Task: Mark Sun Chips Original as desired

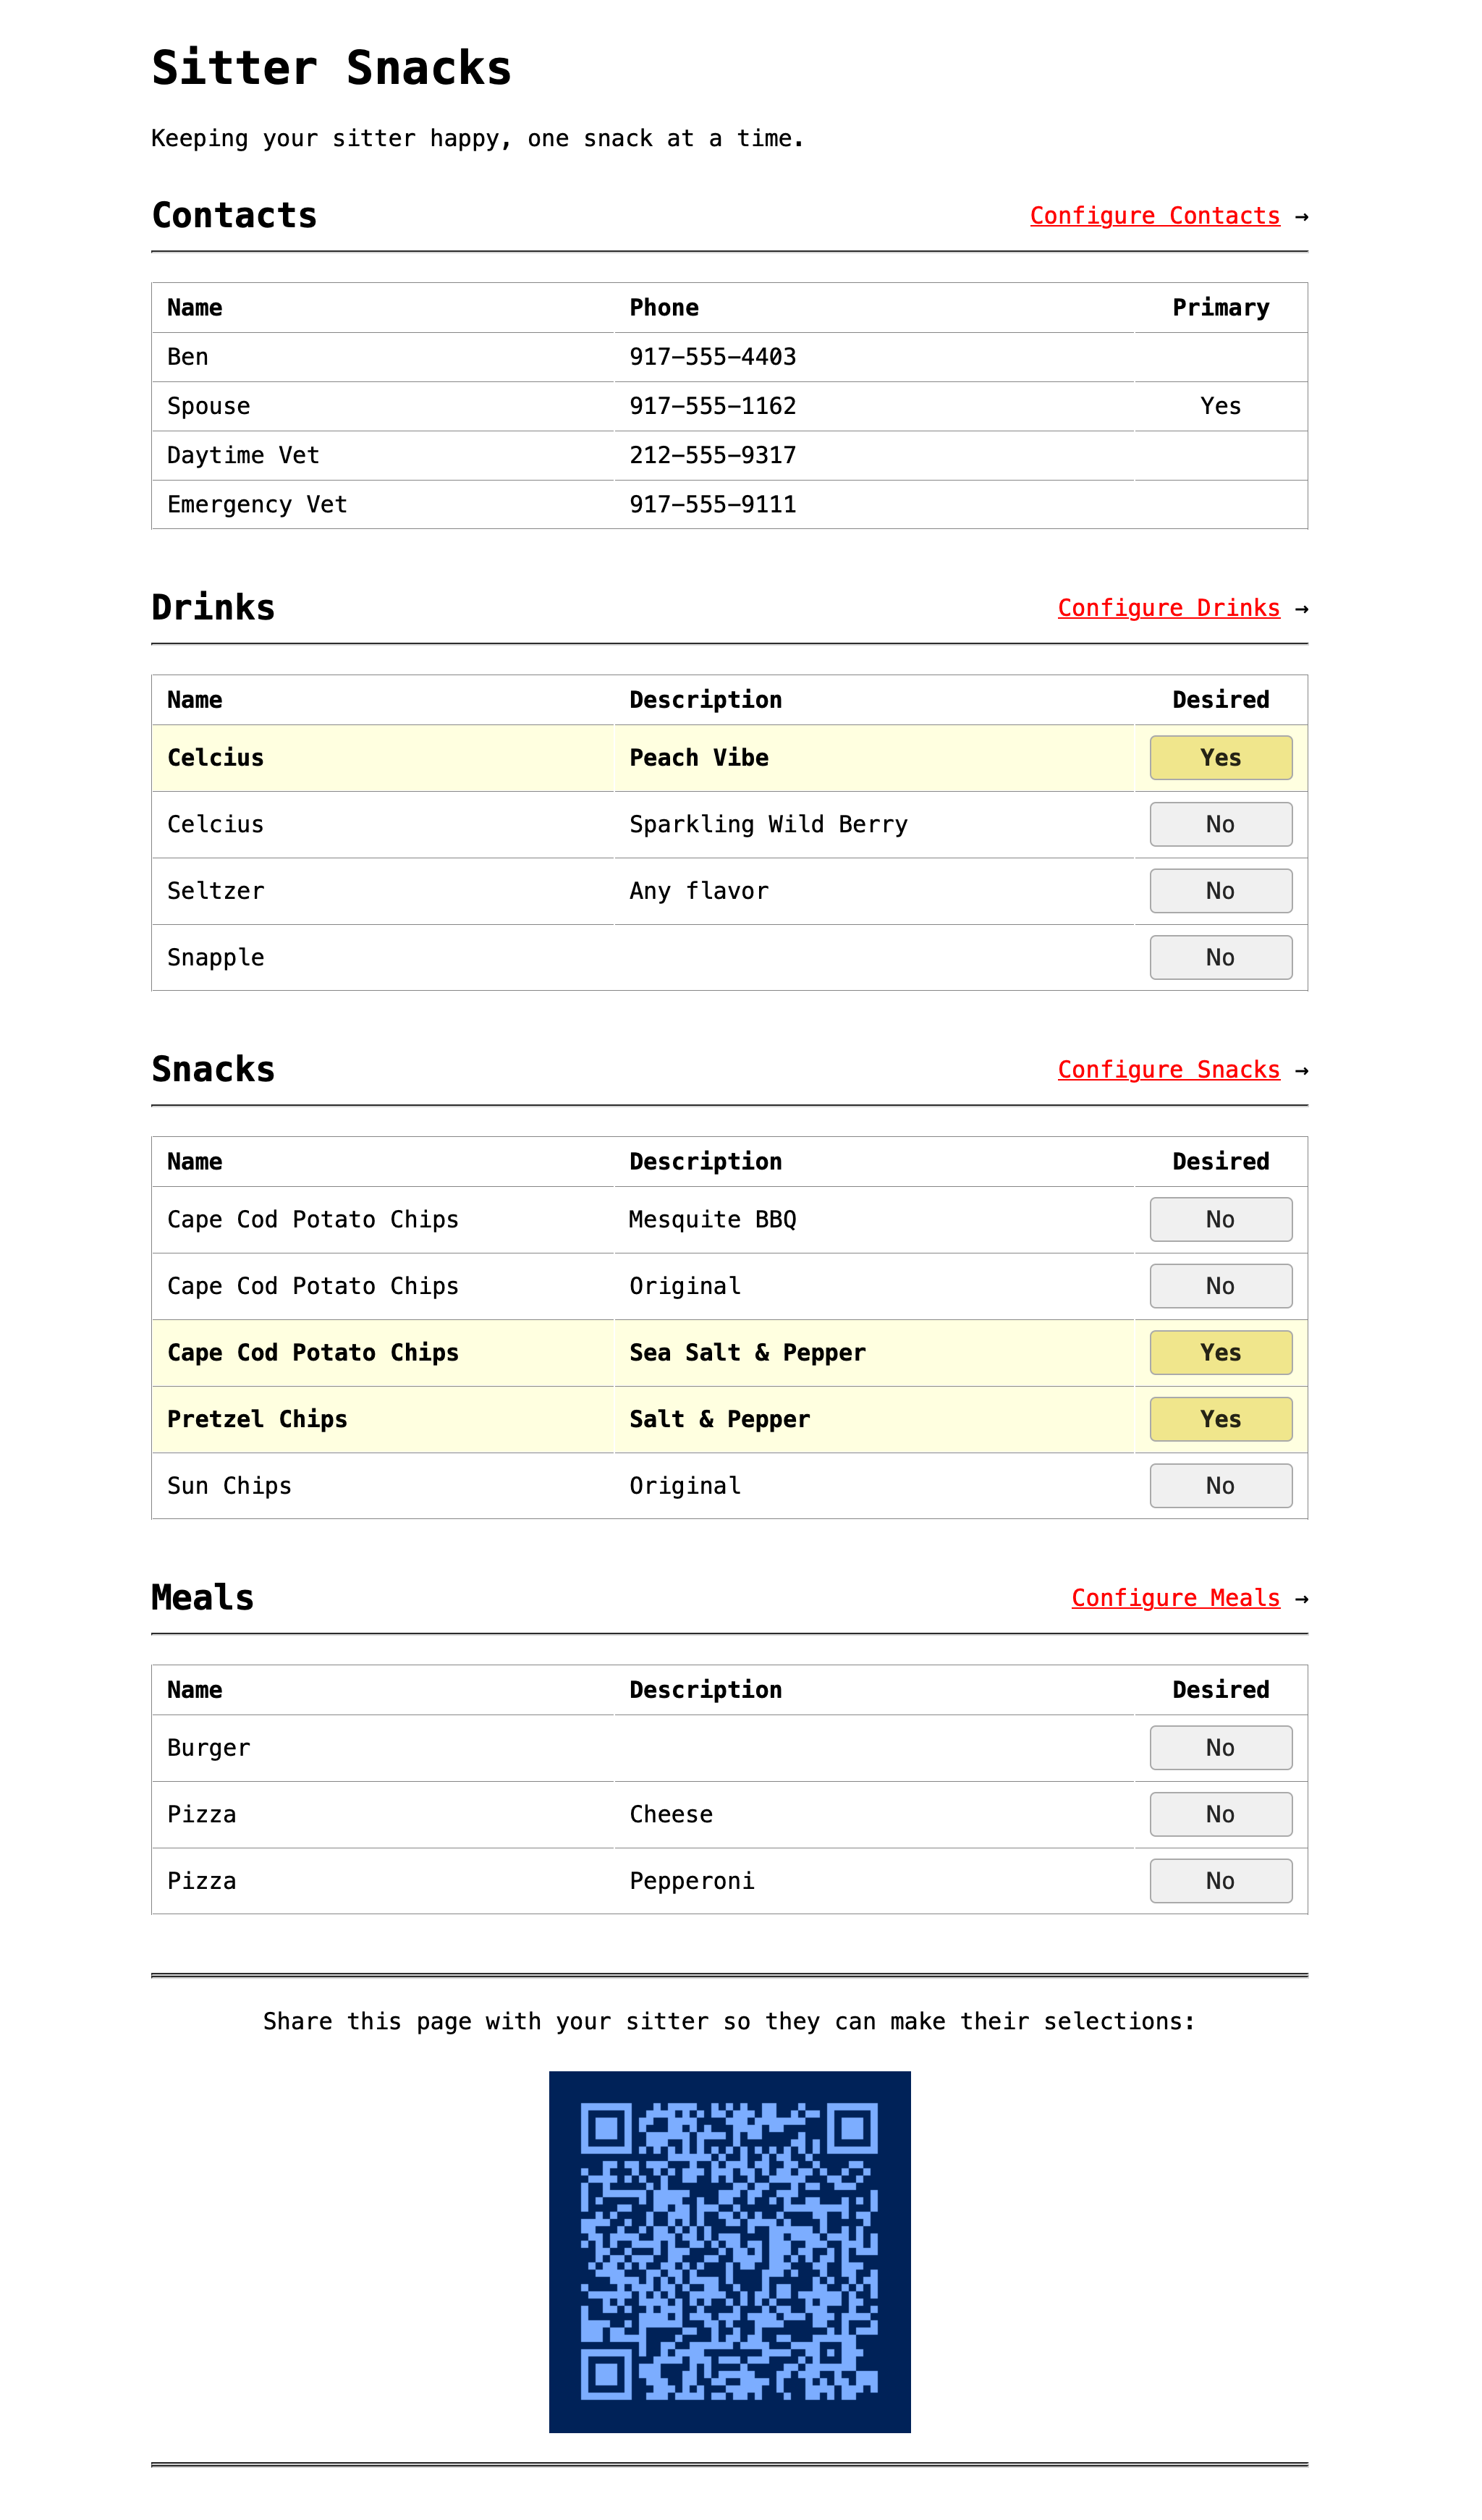Action: (1220, 1485)
